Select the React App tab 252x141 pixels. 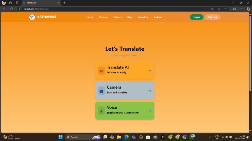(x=41, y=3)
